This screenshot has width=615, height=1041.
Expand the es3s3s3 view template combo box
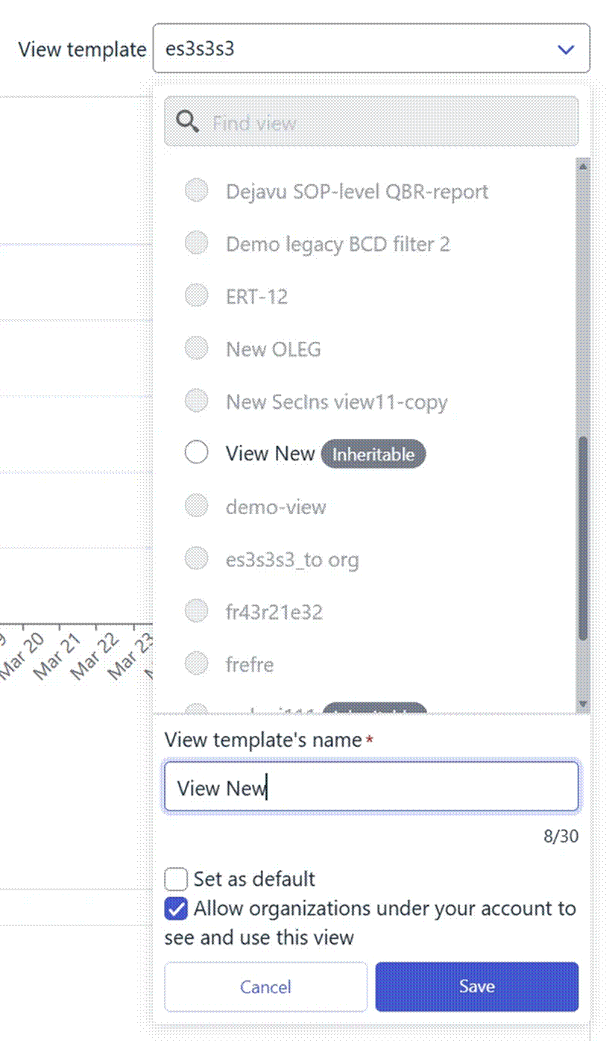tap(371, 49)
